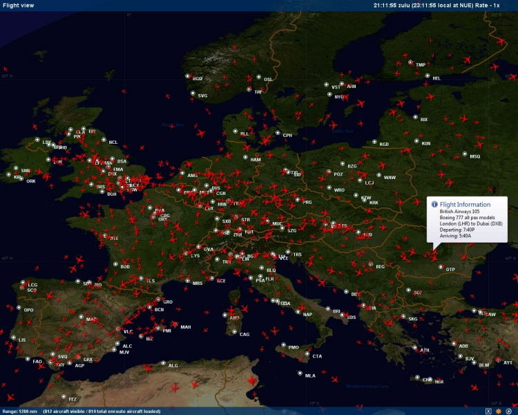This screenshot has width=518, height=415.
Task: Click the blue info icon in Flight Information popup
Action: point(434,205)
